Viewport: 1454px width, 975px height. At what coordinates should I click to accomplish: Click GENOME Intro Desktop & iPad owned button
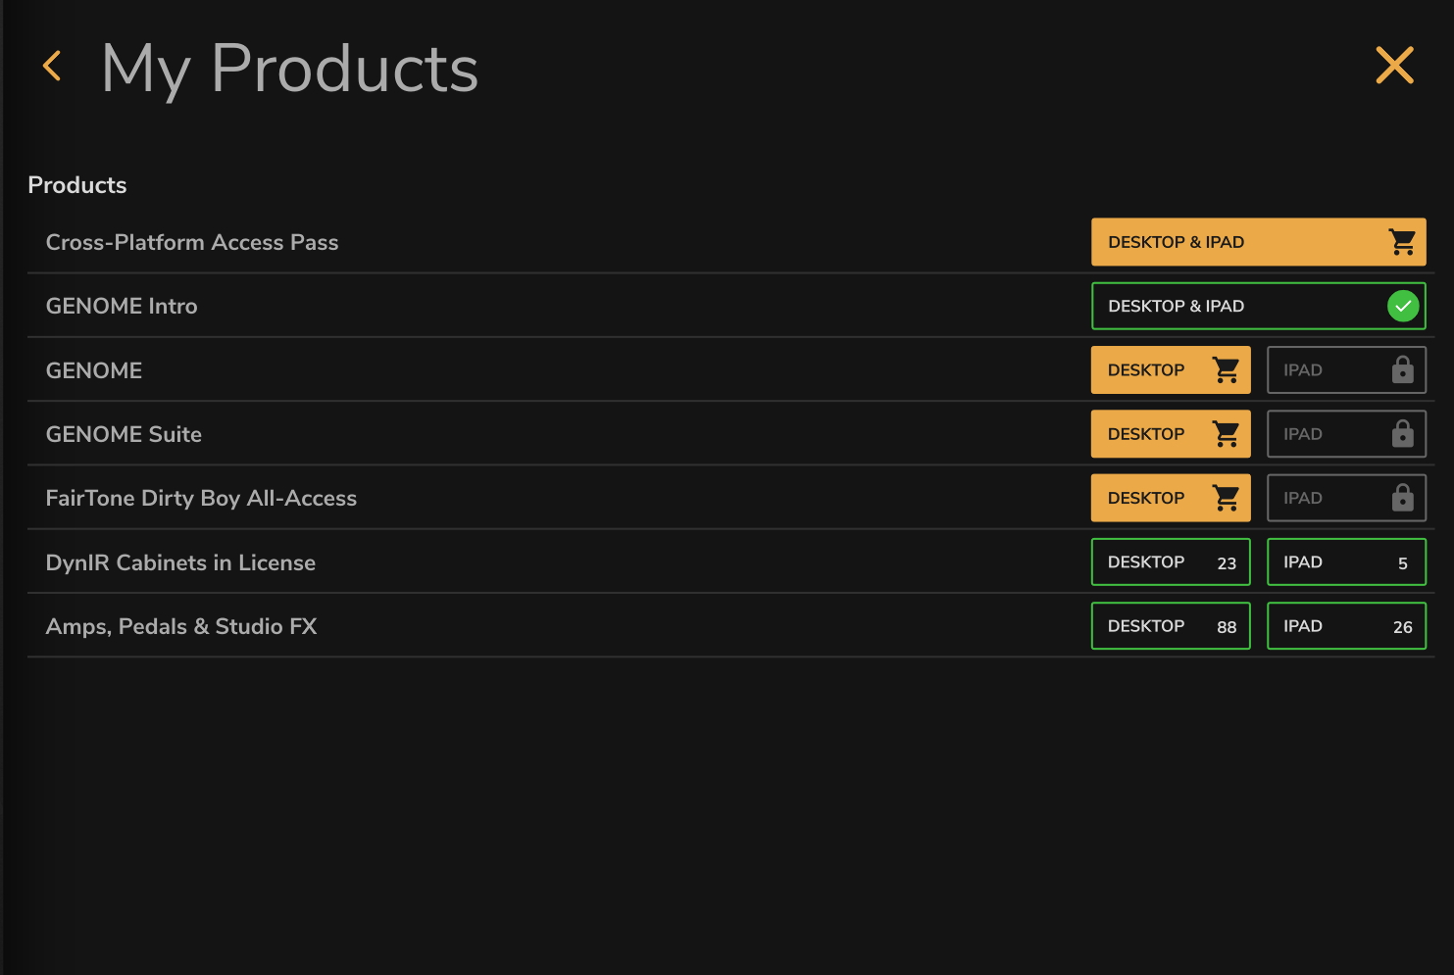(x=1258, y=306)
